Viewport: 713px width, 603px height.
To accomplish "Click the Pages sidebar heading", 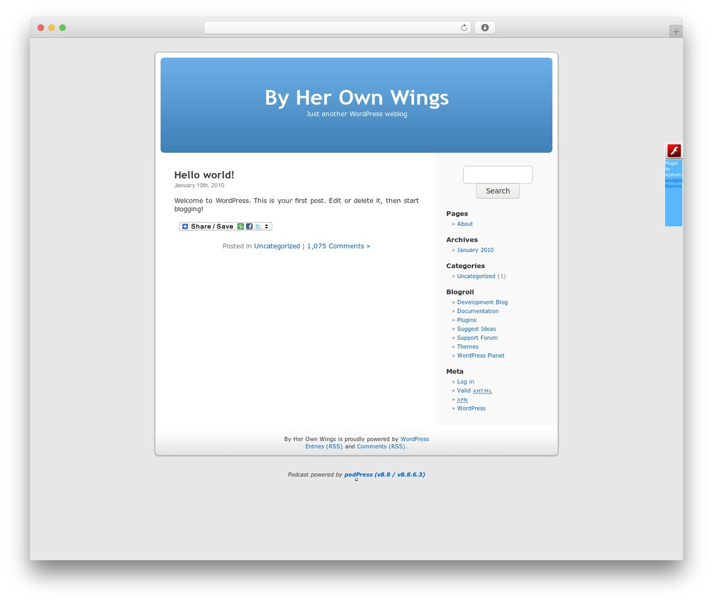I will pyautogui.click(x=457, y=214).
